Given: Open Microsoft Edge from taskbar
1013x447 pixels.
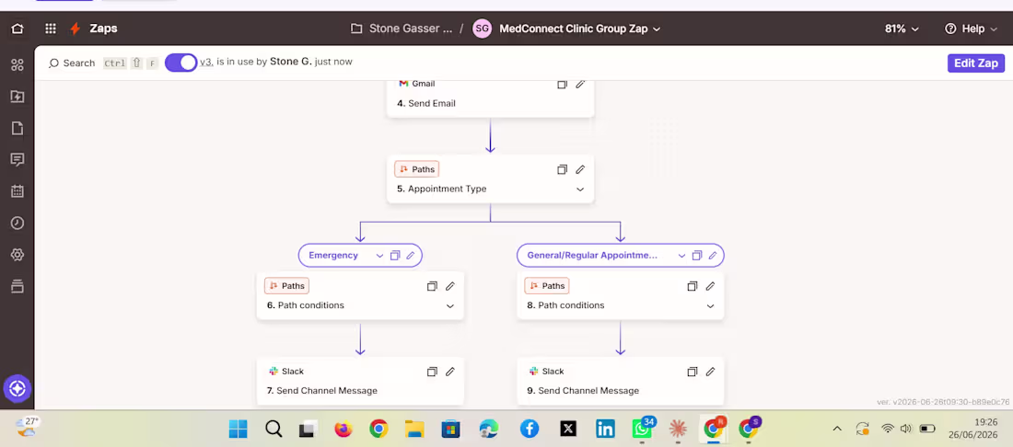Looking at the screenshot, I should [489, 429].
